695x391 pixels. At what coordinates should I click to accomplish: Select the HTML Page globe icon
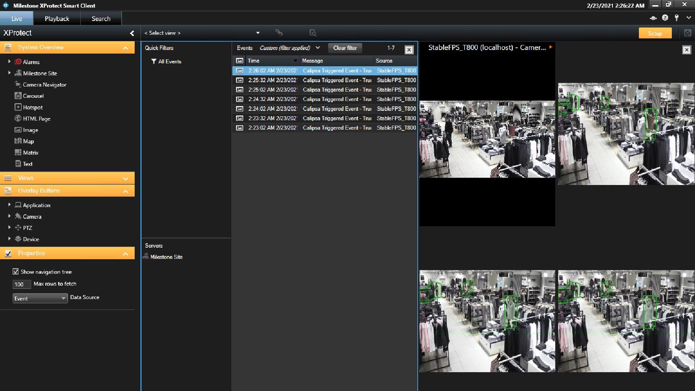point(18,118)
